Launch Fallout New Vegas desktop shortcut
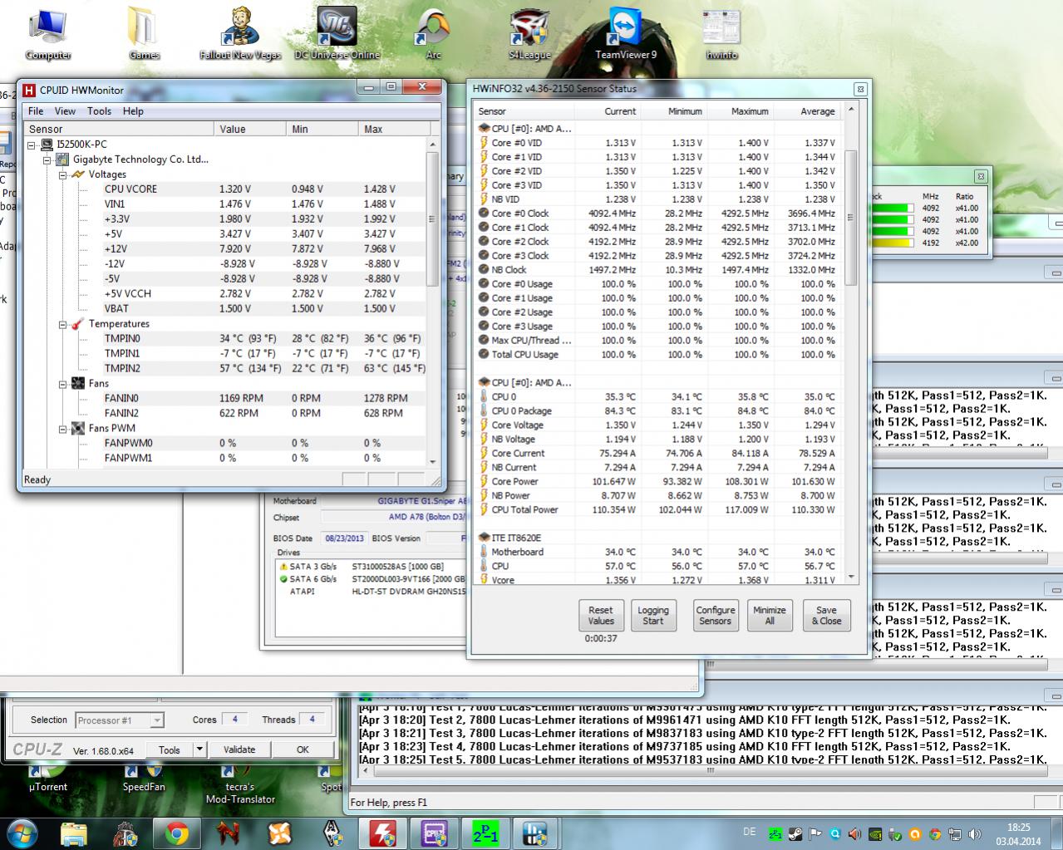 (x=240, y=33)
